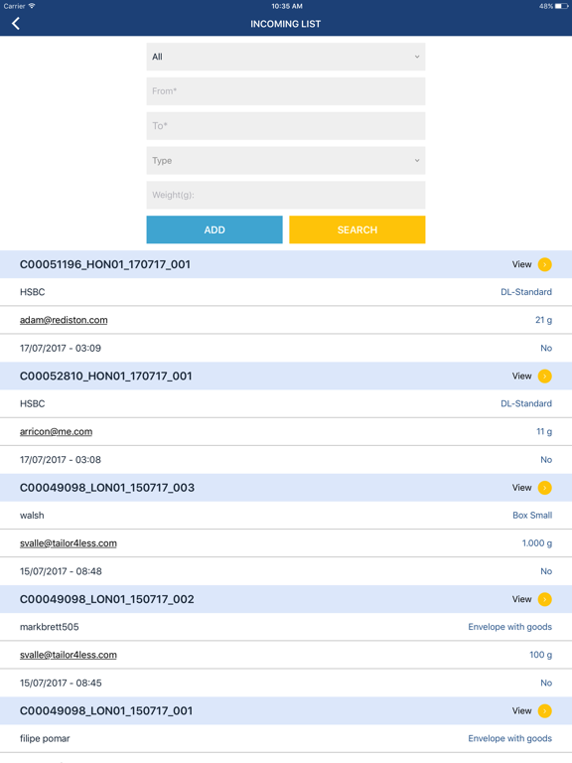Open arrow icon for C00051196_HON01_170717_001
This screenshot has width=572, height=763.
[545, 264]
